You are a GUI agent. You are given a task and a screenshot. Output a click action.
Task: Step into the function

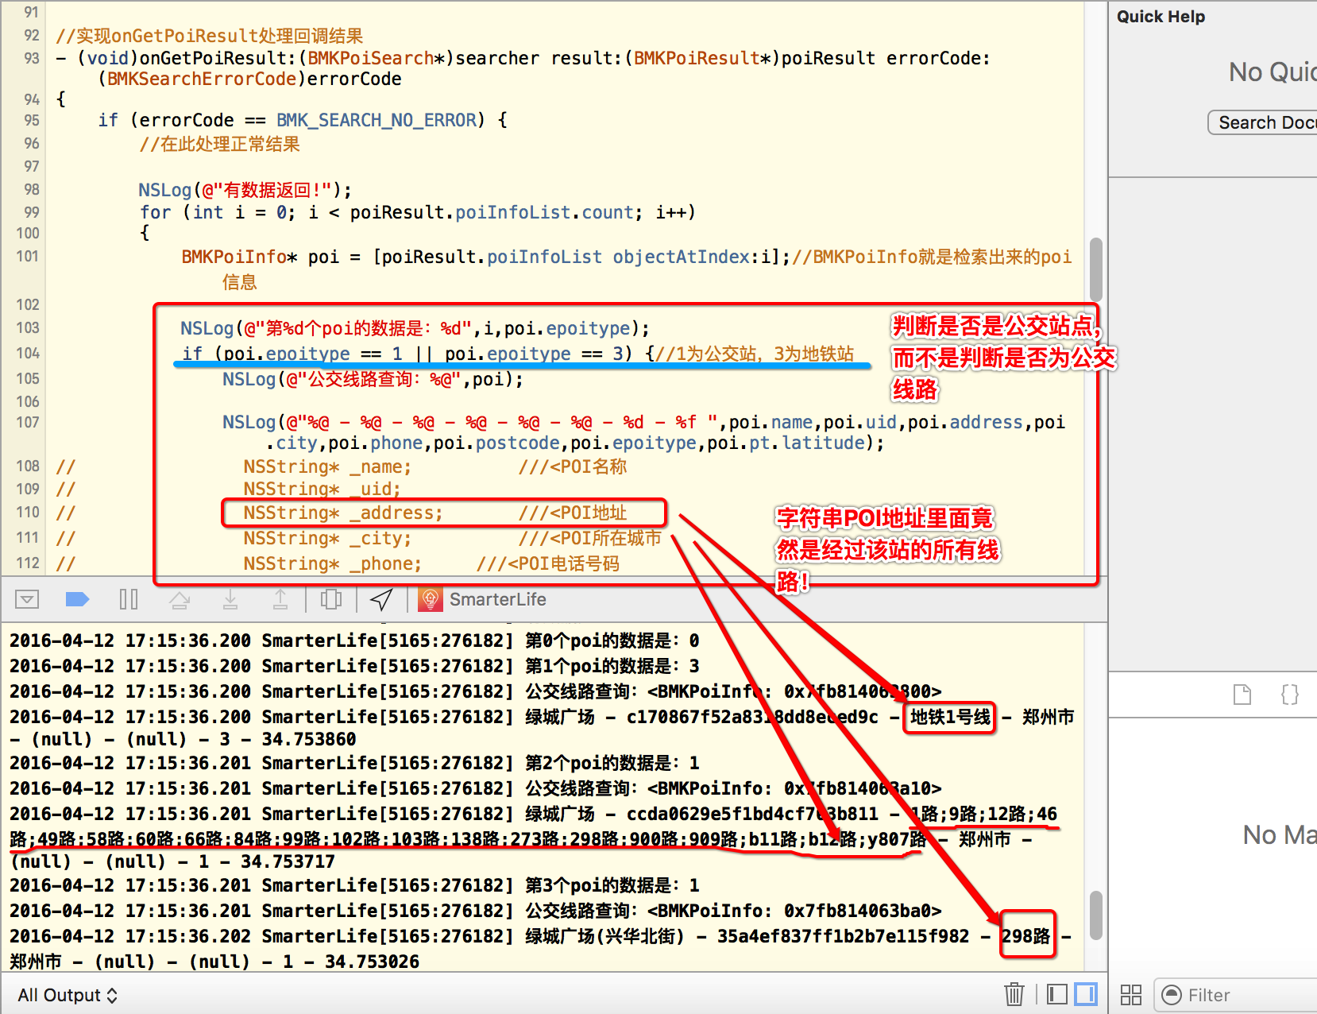coord(230,599)
